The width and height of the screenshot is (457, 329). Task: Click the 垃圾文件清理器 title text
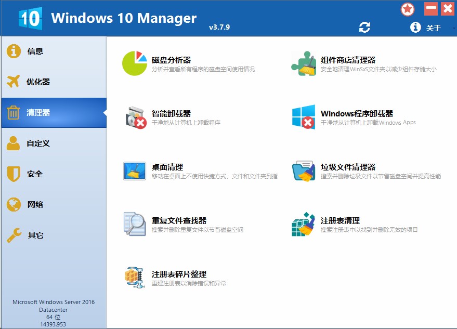click(348, 167)
